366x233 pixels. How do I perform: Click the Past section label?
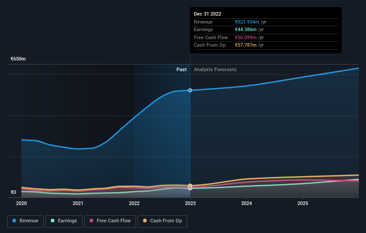pyautogui.click(x=181, y=70)
